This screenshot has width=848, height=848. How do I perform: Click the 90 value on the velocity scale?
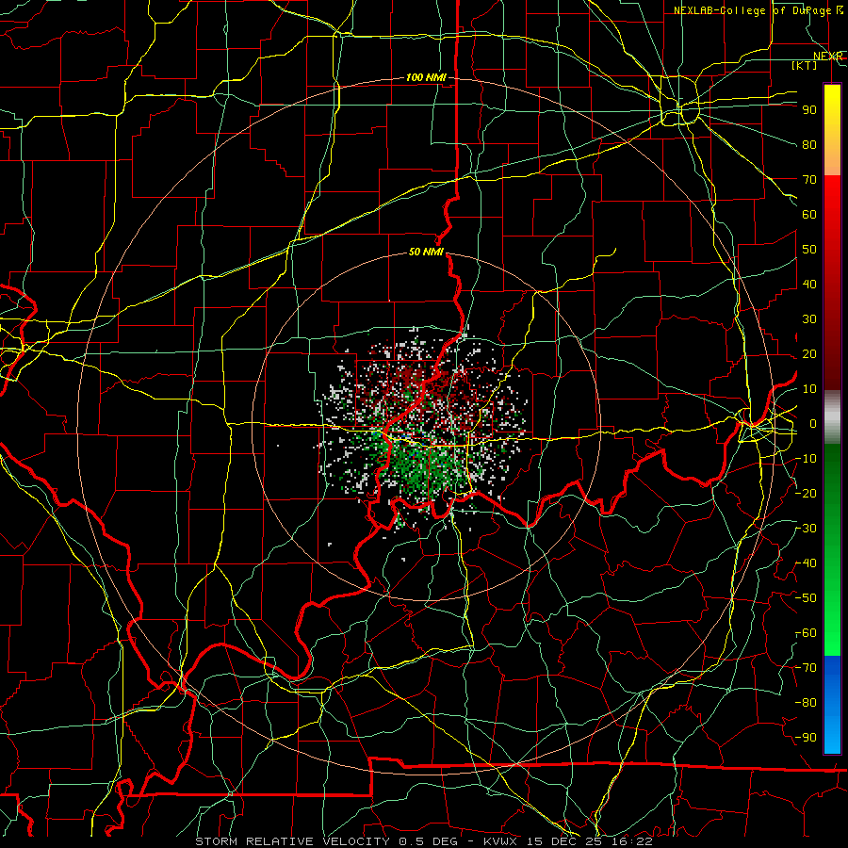pos(809,110)
